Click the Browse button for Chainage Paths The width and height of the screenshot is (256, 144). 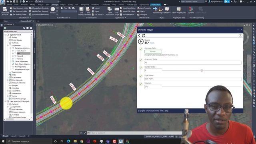(153, 52)
